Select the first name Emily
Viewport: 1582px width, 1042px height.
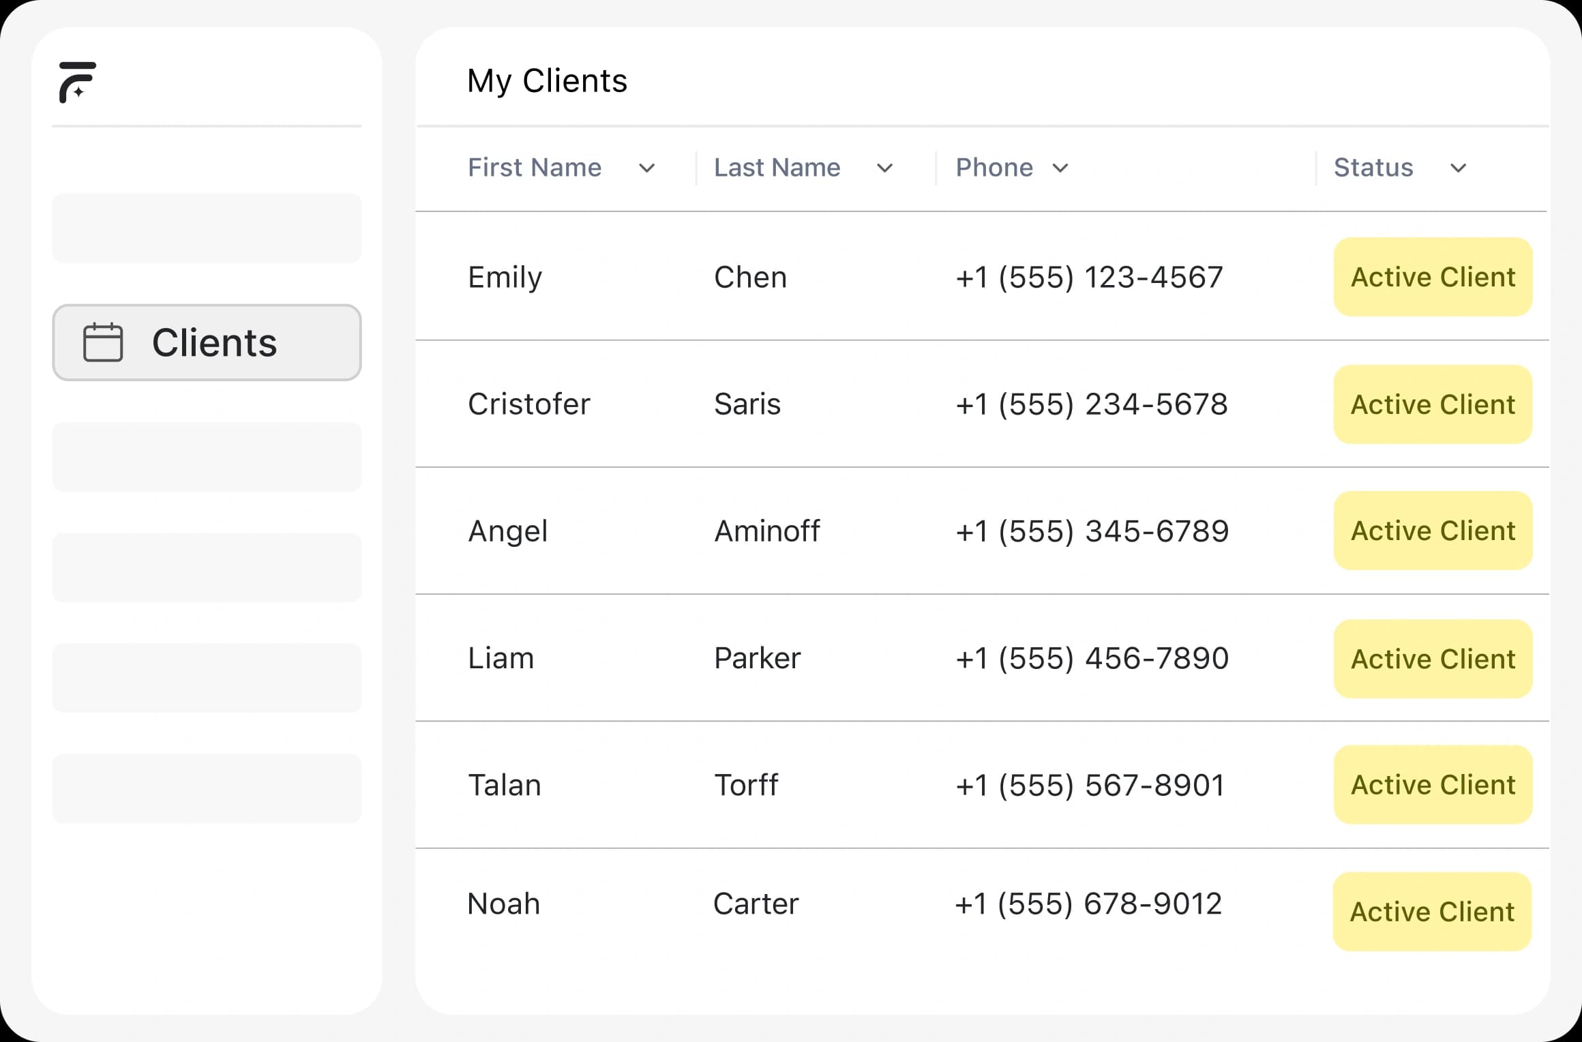click(x=505, y=278)
